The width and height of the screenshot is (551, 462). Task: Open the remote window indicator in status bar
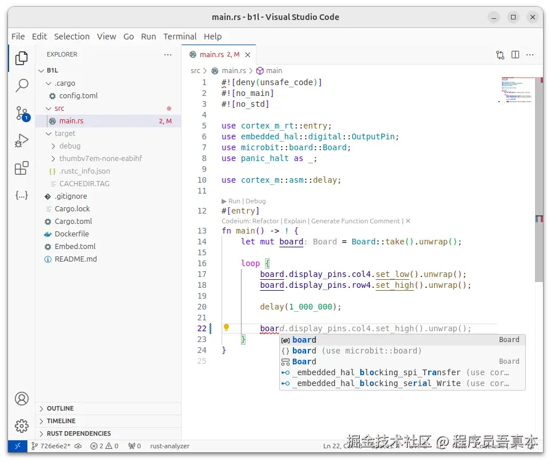click(x=18, y=446)
